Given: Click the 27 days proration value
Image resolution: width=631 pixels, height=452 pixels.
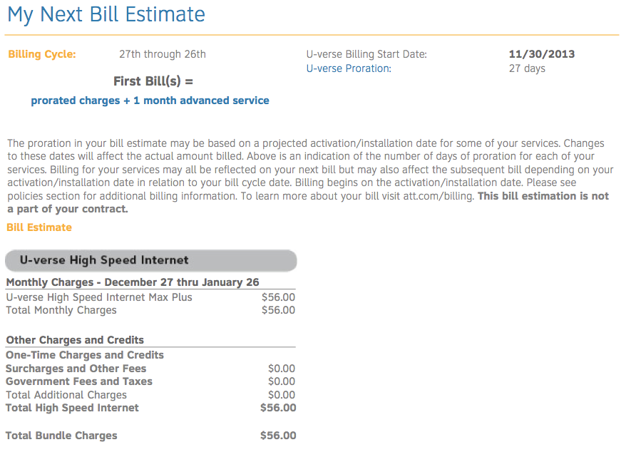Looking at the screenshot, I should [x=527, y=68].
